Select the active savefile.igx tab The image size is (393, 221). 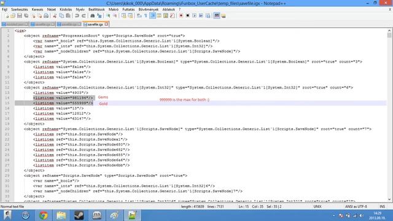tap(95, 25)
